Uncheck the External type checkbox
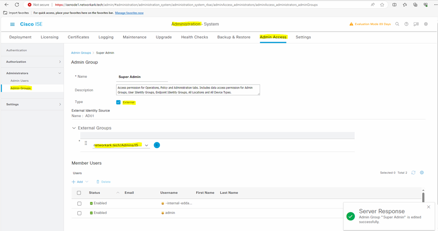Image resolution: width=438 pixels, height=231 pixels. click(119, 102)
